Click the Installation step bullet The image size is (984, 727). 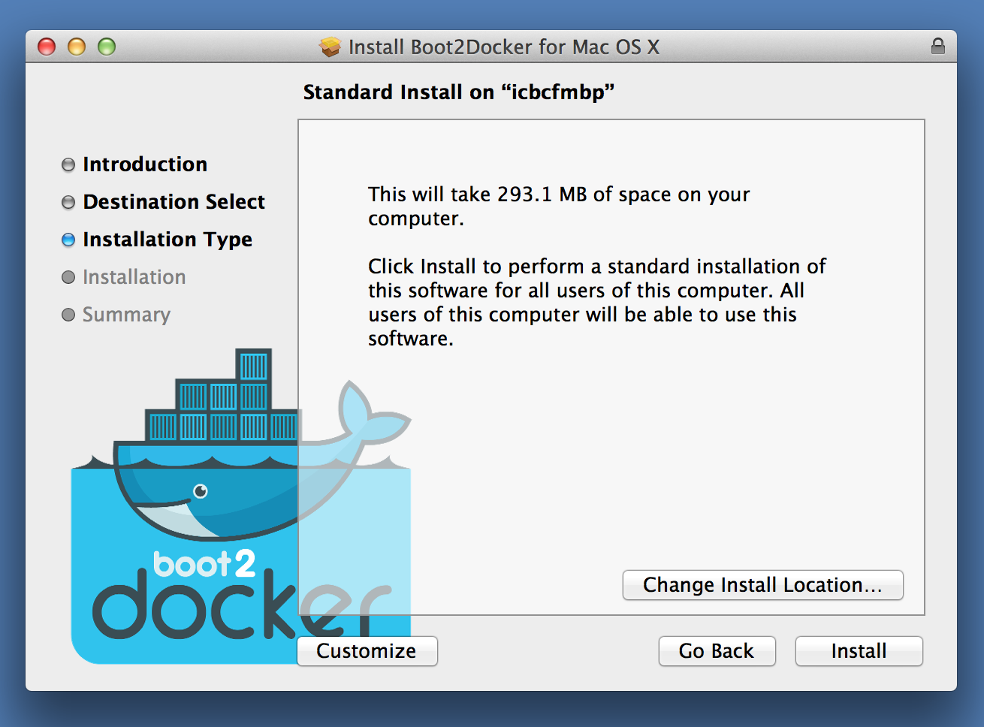[68, 277]
